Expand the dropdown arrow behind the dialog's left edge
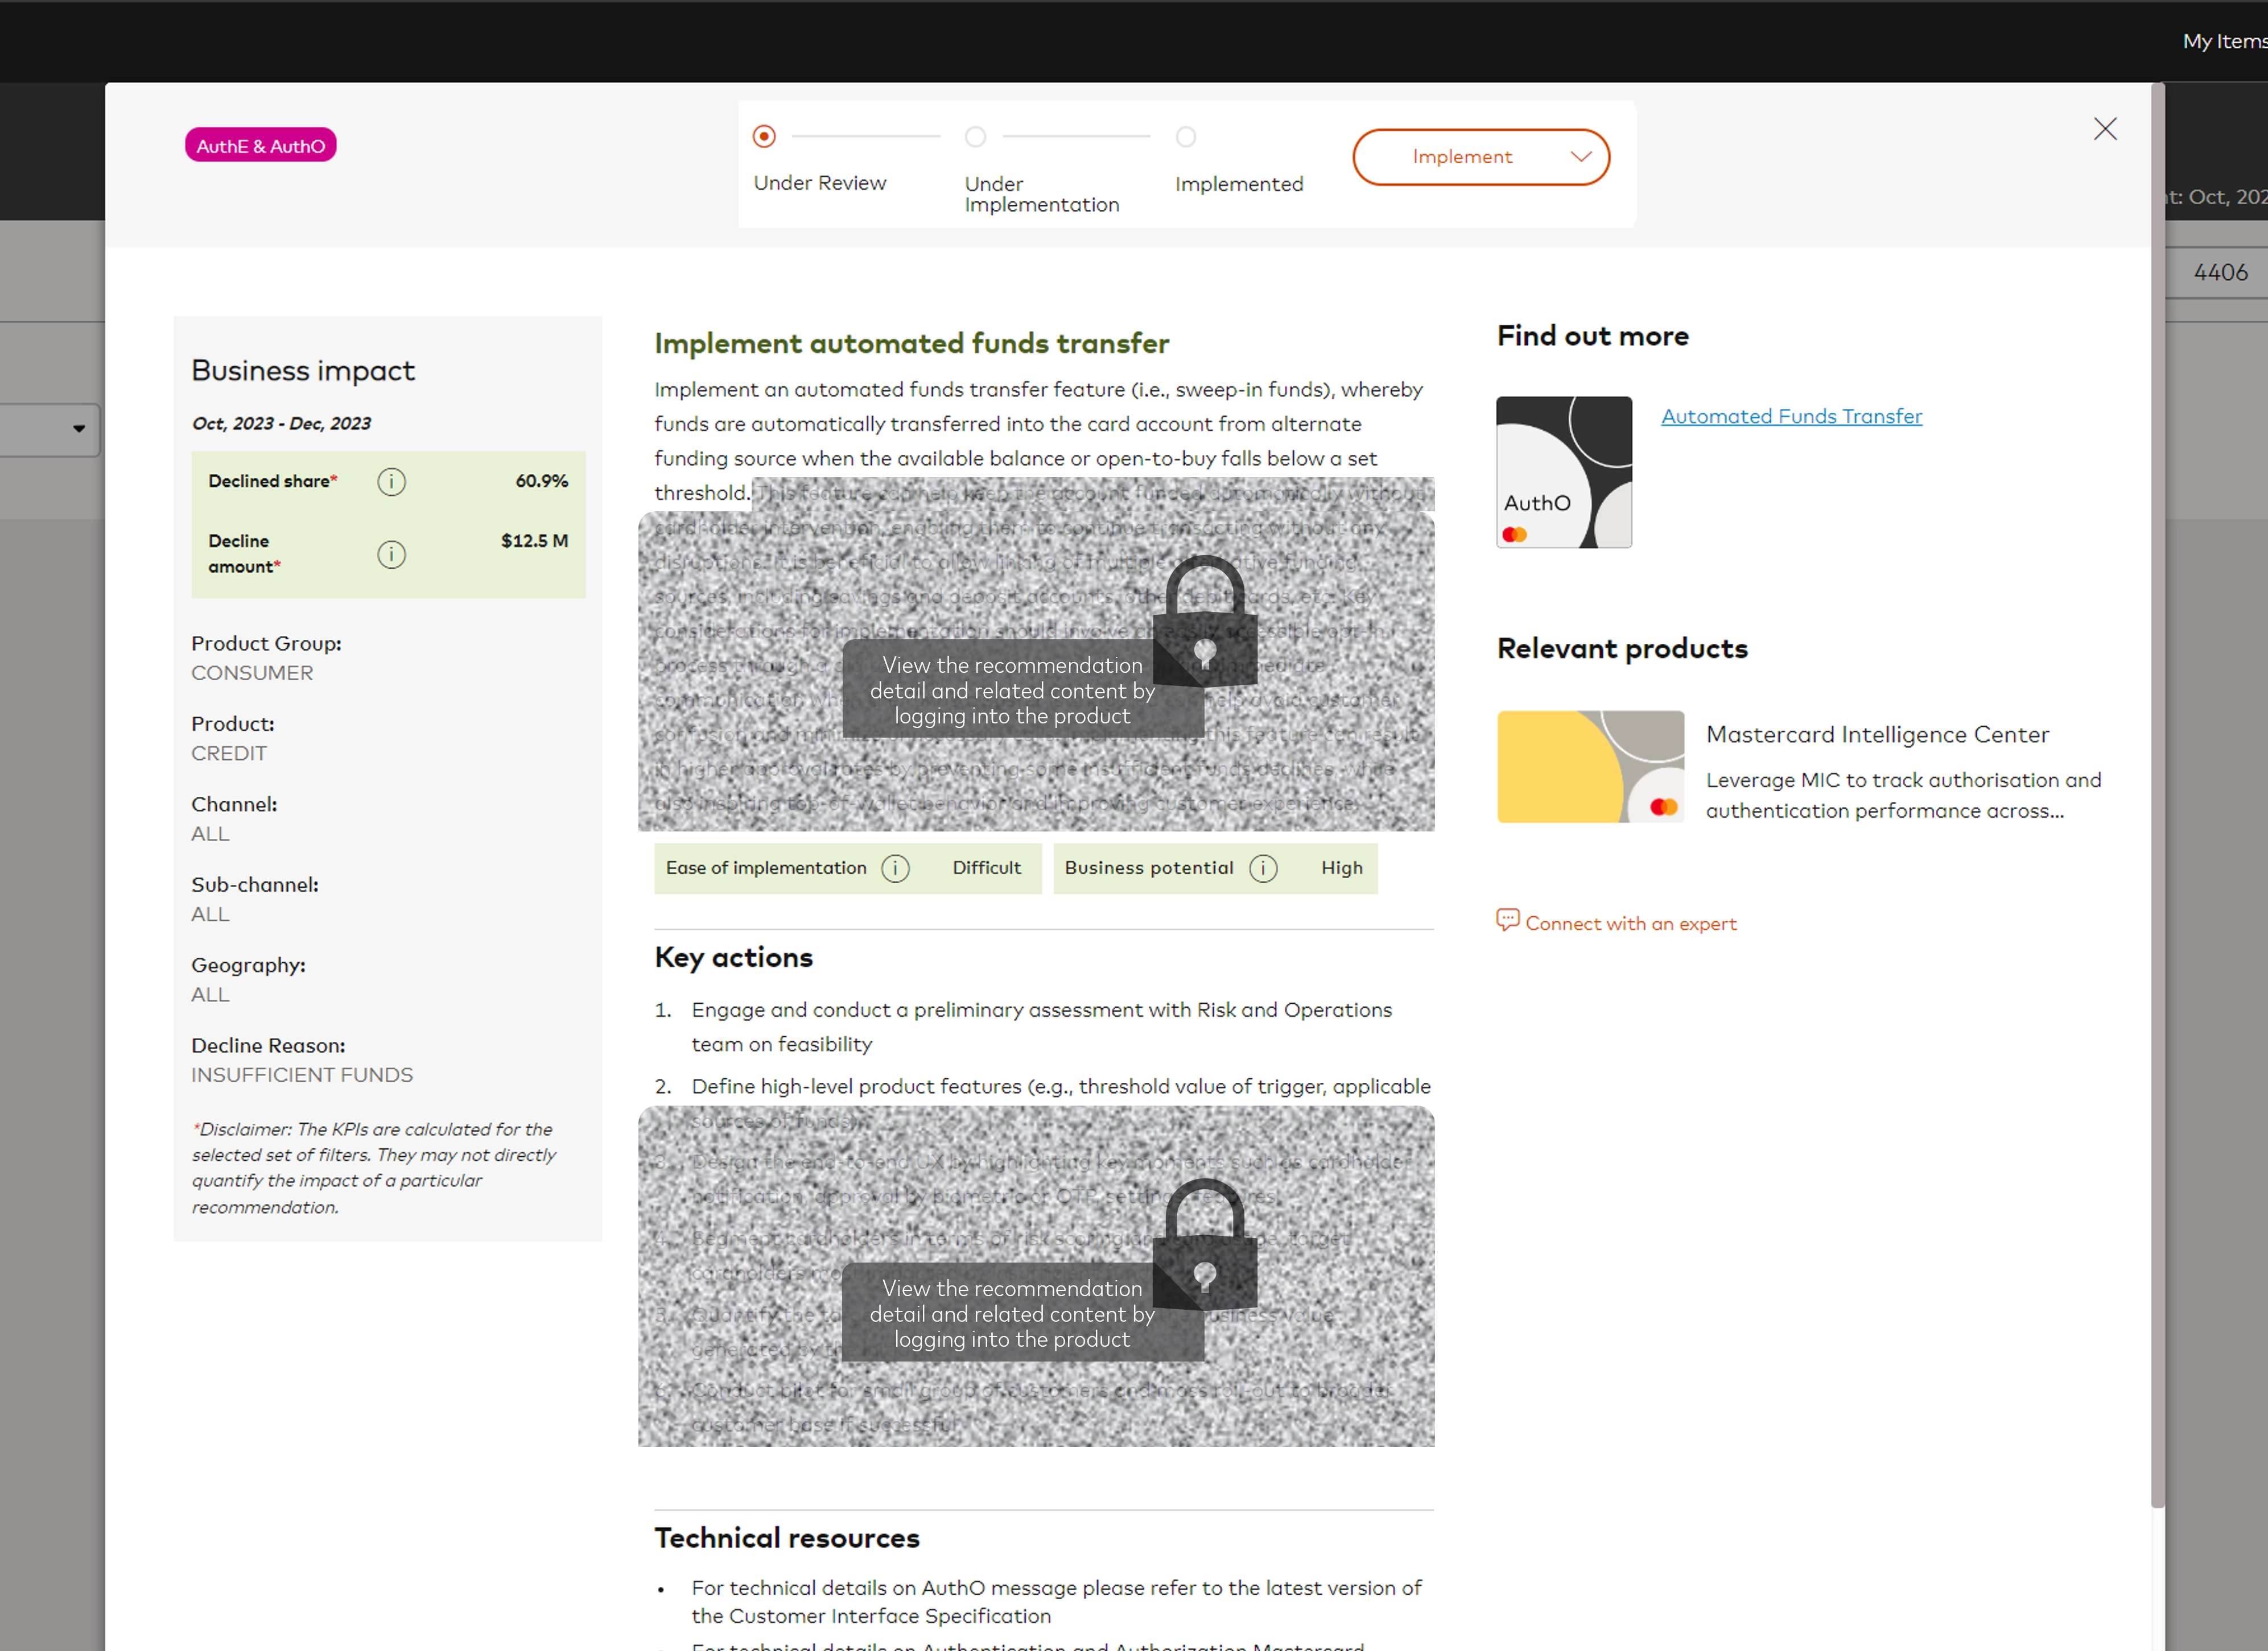The width and height of the screenshot is (2268, 1651). pos(79,429)
